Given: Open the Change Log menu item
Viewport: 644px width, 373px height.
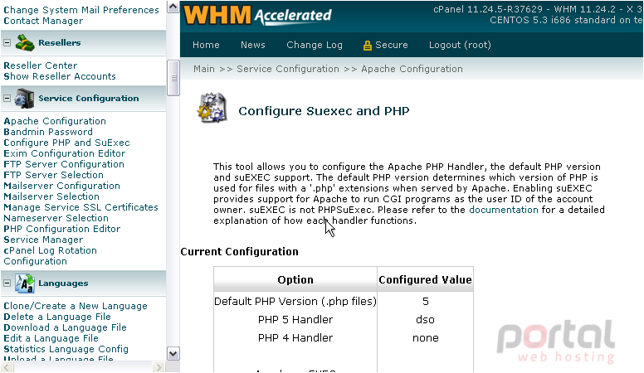Looking at the screenshot, I should 315,45.
